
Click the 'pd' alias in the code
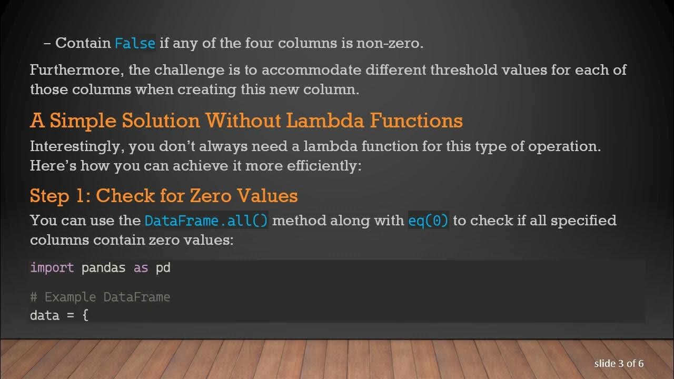point(163,267)
